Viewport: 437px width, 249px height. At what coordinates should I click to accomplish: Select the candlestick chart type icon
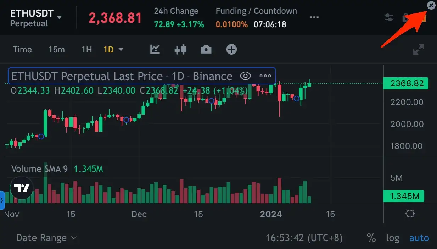[180, 49]
